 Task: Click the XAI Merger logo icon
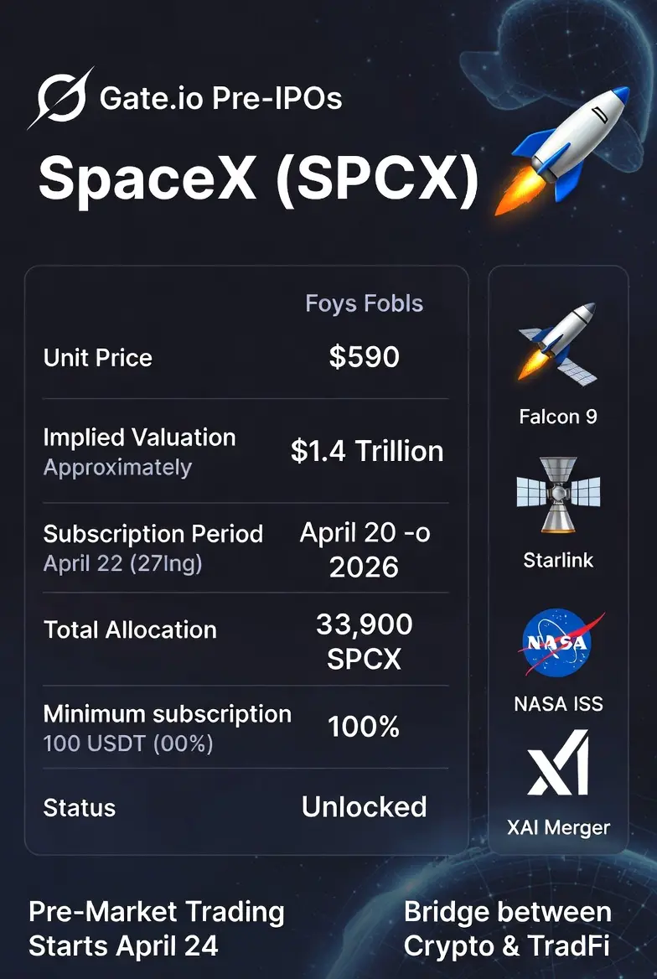tap(558, 763)
